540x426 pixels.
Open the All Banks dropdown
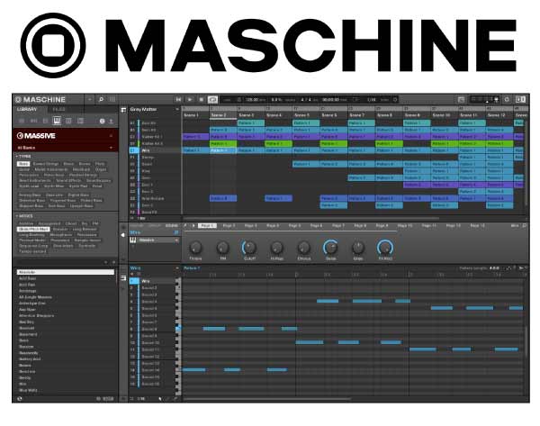click(x=111, y=148)
